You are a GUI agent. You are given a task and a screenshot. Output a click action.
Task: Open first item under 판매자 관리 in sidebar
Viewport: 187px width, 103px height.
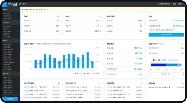point(7,78)
